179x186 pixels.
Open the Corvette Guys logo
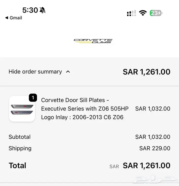(x=93, y=41)
